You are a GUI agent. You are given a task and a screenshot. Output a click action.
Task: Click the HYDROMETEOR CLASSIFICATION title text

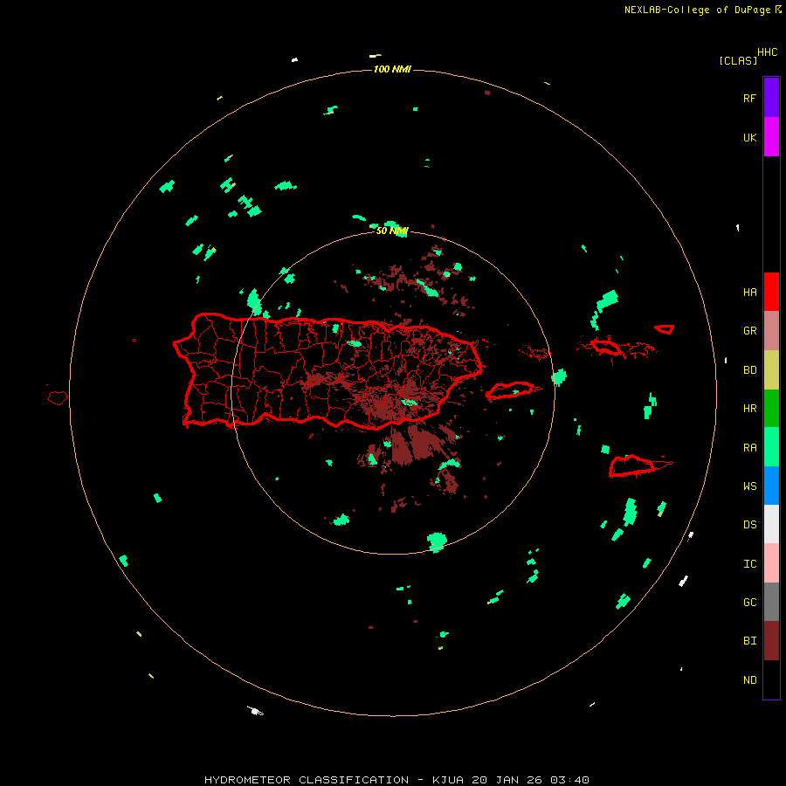(x=307, y=780)
